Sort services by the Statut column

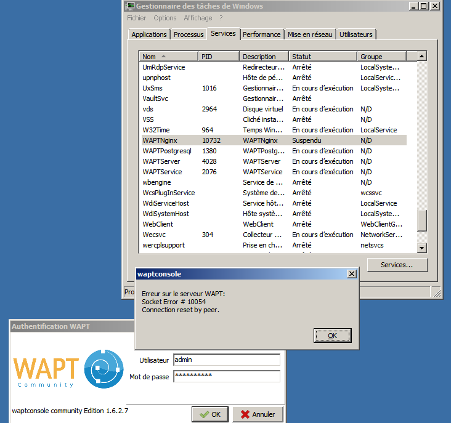coord(323,57)
